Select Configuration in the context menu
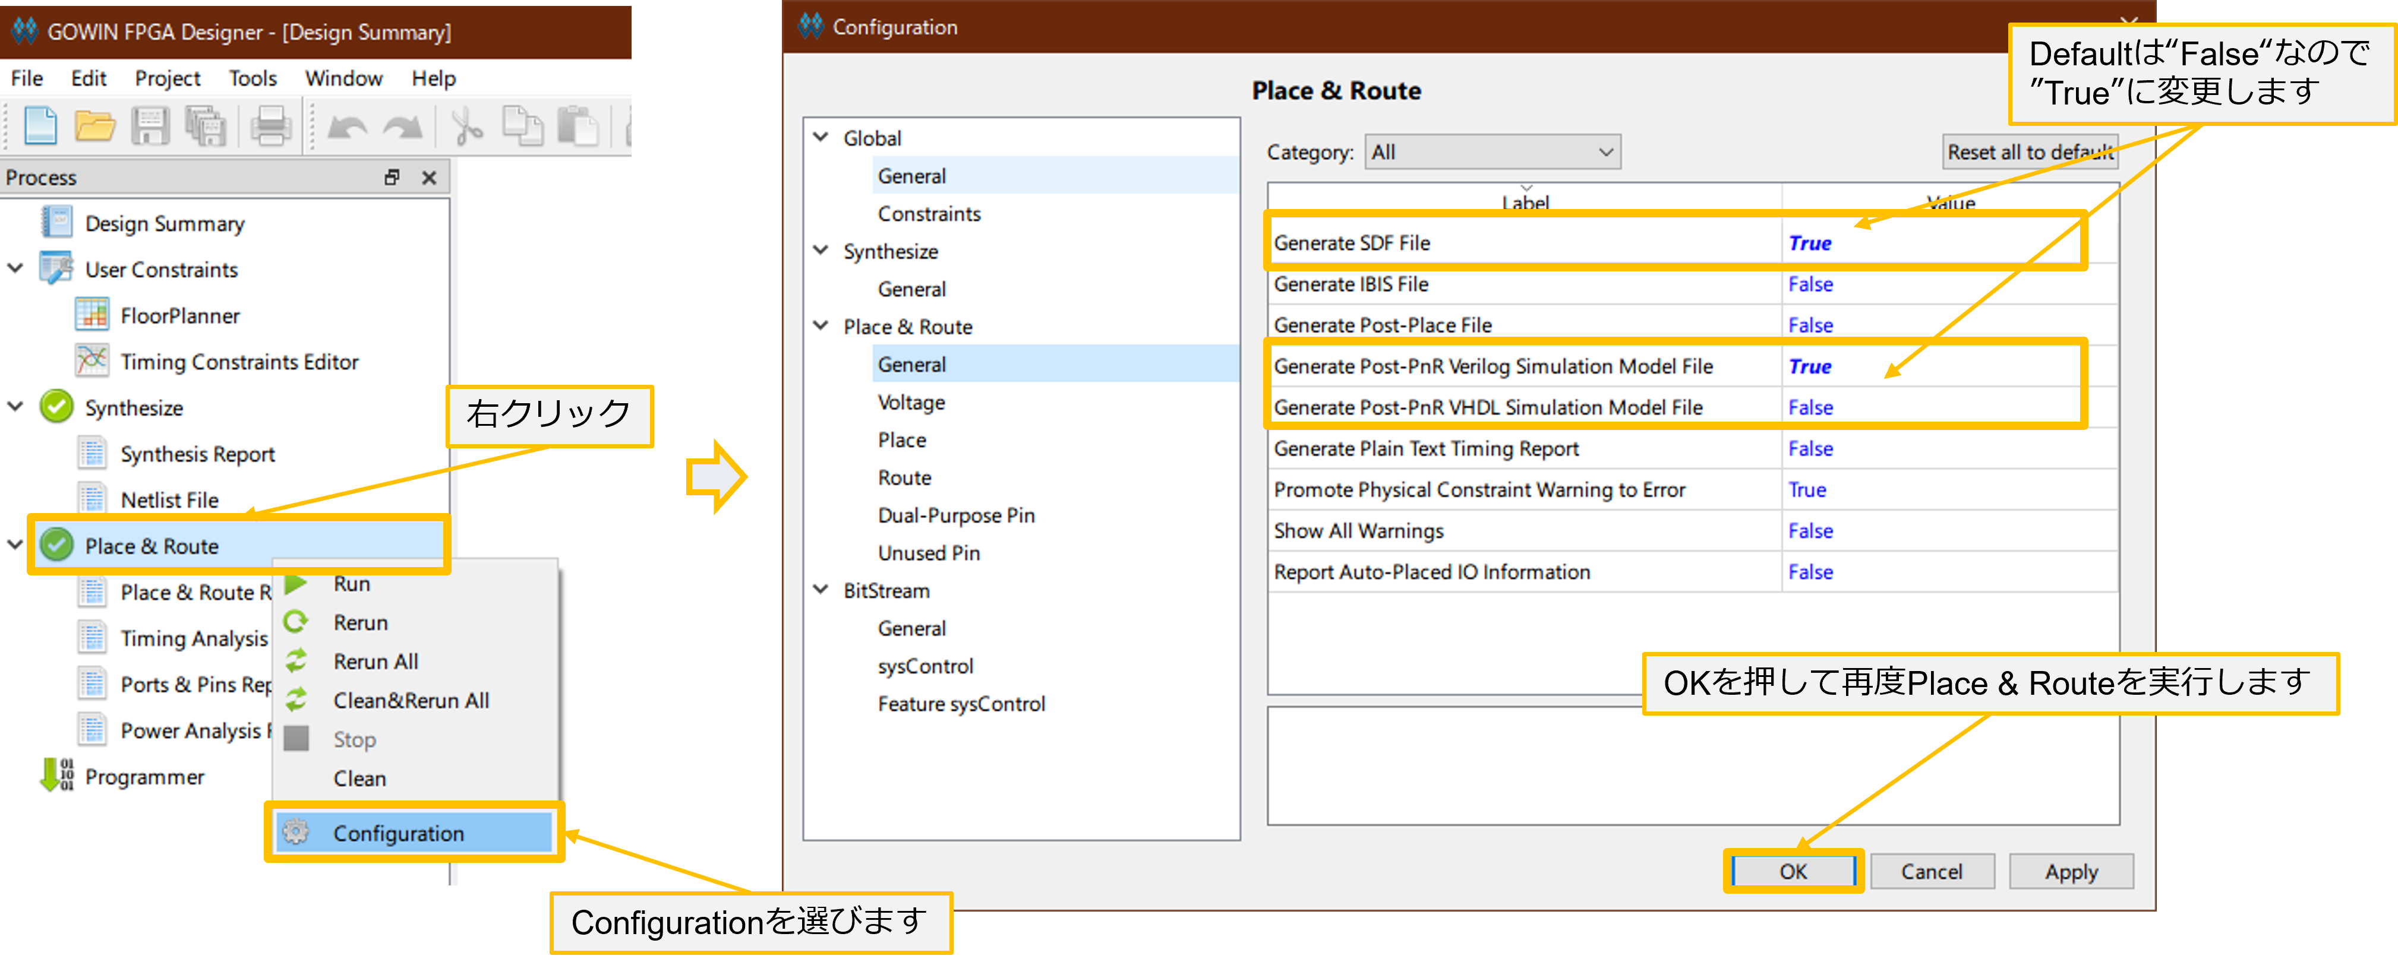 tap(414, 833)
